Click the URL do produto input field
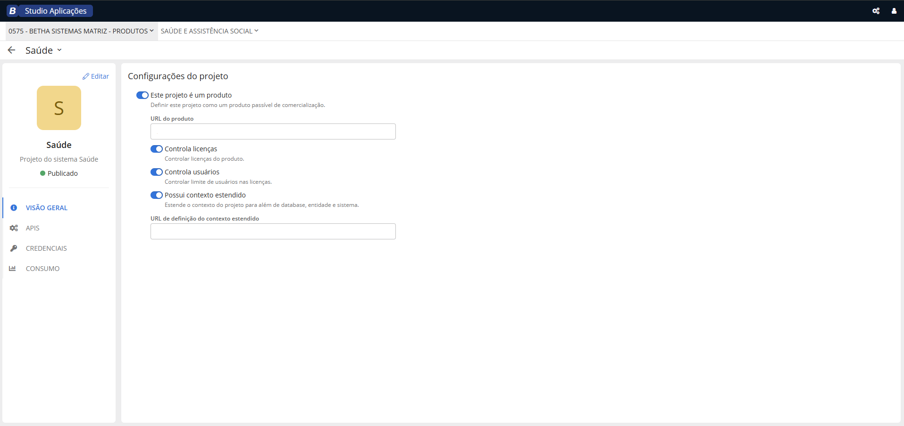This screenshot has width=904, height=426. point(273,131)
